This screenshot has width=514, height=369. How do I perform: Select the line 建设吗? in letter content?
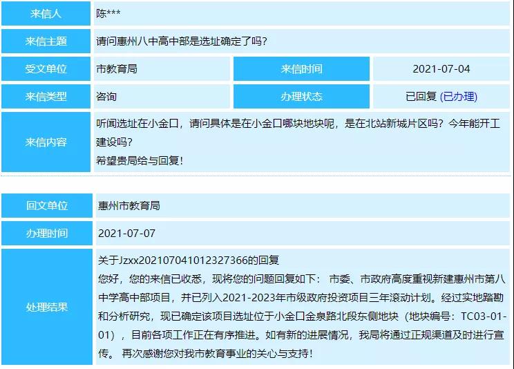(x=115, y=142)
